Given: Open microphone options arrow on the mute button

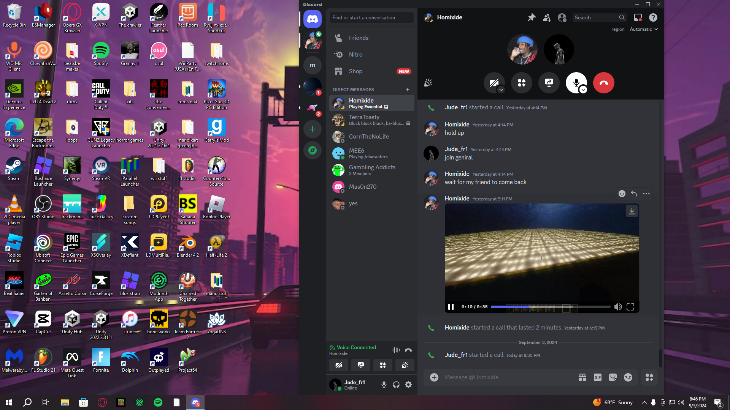Looking at the screenshot, I should click(x=583, y=90).
